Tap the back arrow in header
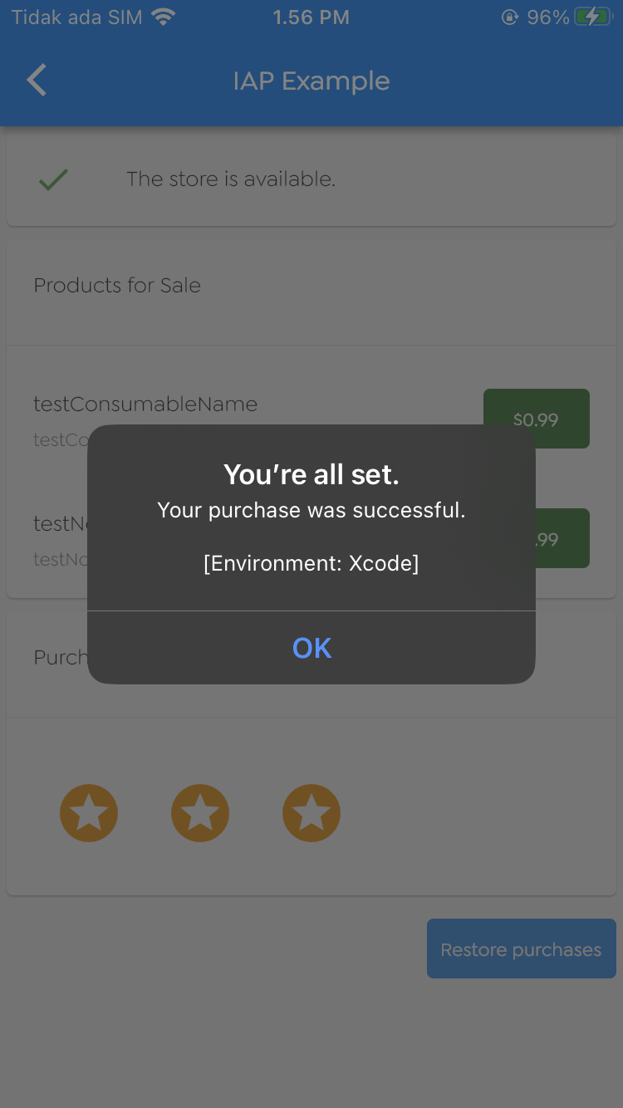This screenshot has height=1108, width=623. pos(37,81)
